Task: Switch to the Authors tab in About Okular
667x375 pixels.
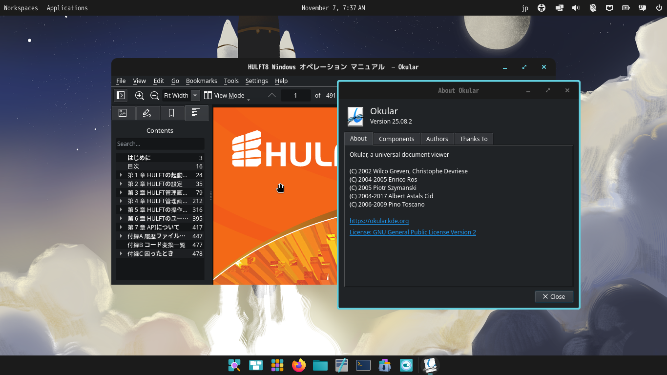Action: click(x=437, y=139)
